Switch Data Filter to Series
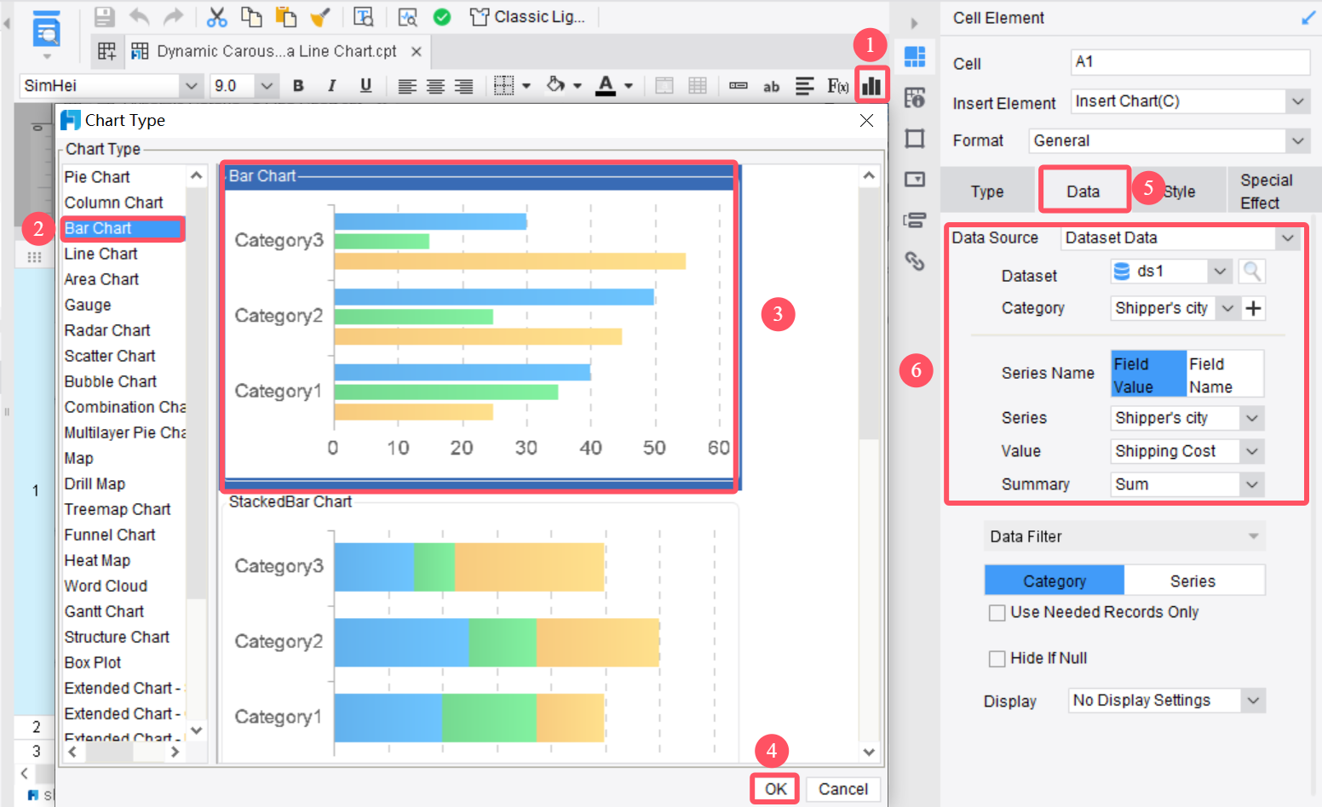The width and height of the screenshot is (1322, 807). [x=1193, y=581]
